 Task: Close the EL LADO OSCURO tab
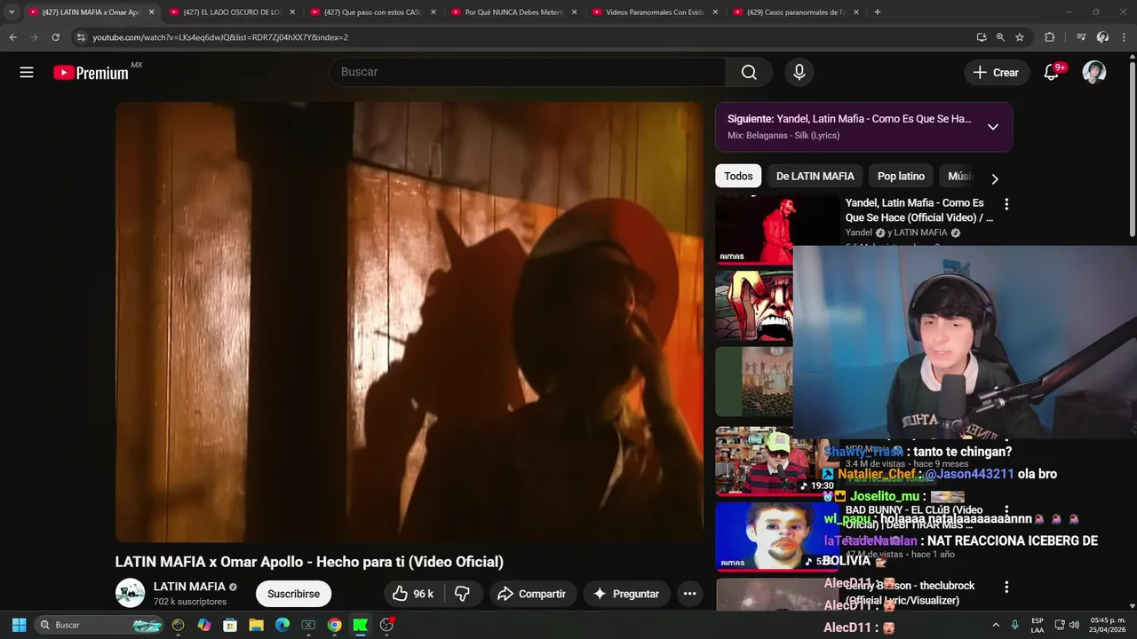point(292,12)
